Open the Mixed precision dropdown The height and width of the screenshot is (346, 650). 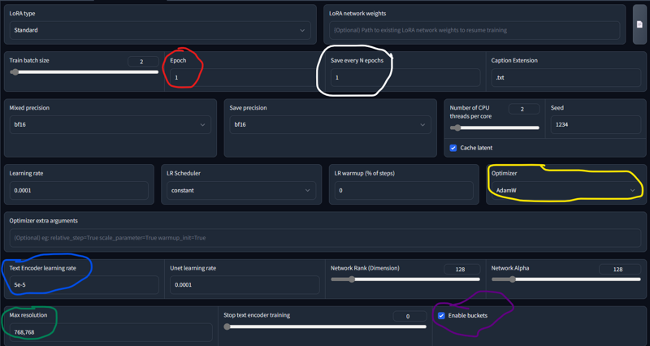click(x=110, y=125)
